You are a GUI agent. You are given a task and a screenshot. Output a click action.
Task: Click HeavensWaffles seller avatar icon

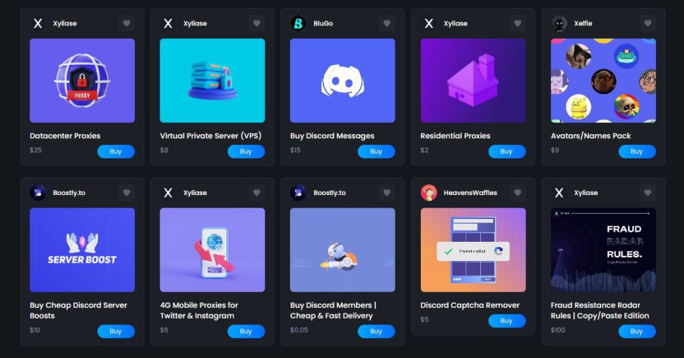tap(429, 193)
